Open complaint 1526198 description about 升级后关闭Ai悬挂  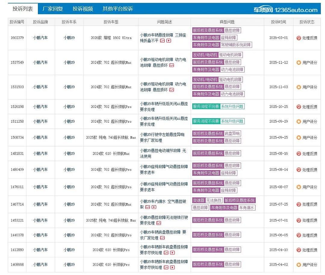click(164, 107)
